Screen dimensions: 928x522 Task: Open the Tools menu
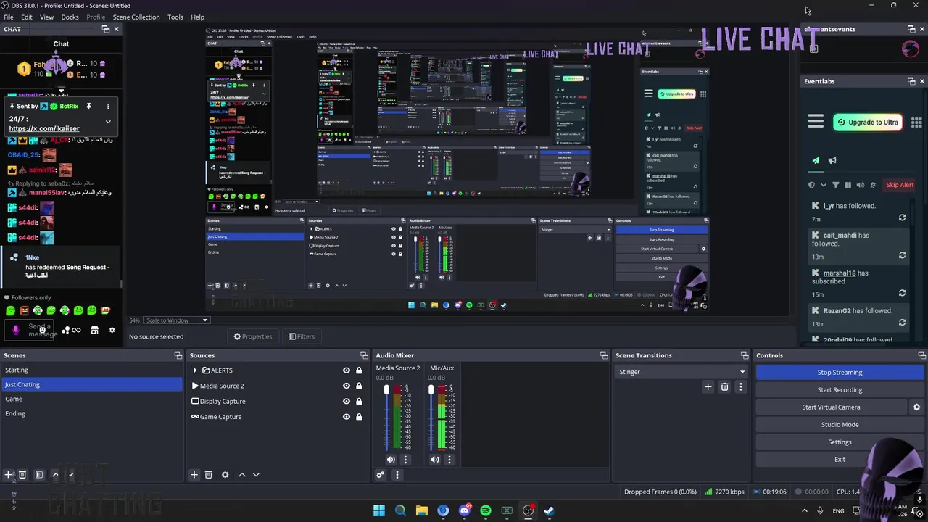pyautogui.click(x=175, y=17)
